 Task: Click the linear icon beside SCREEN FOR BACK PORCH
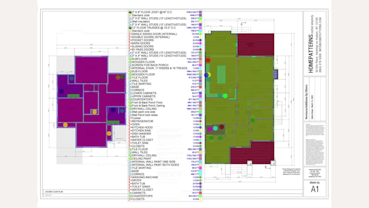[x=130, y=65]
